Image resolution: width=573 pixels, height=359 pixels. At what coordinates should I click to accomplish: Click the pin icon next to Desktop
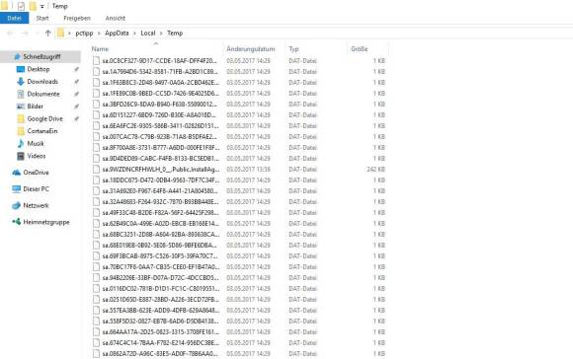(76, 69)
